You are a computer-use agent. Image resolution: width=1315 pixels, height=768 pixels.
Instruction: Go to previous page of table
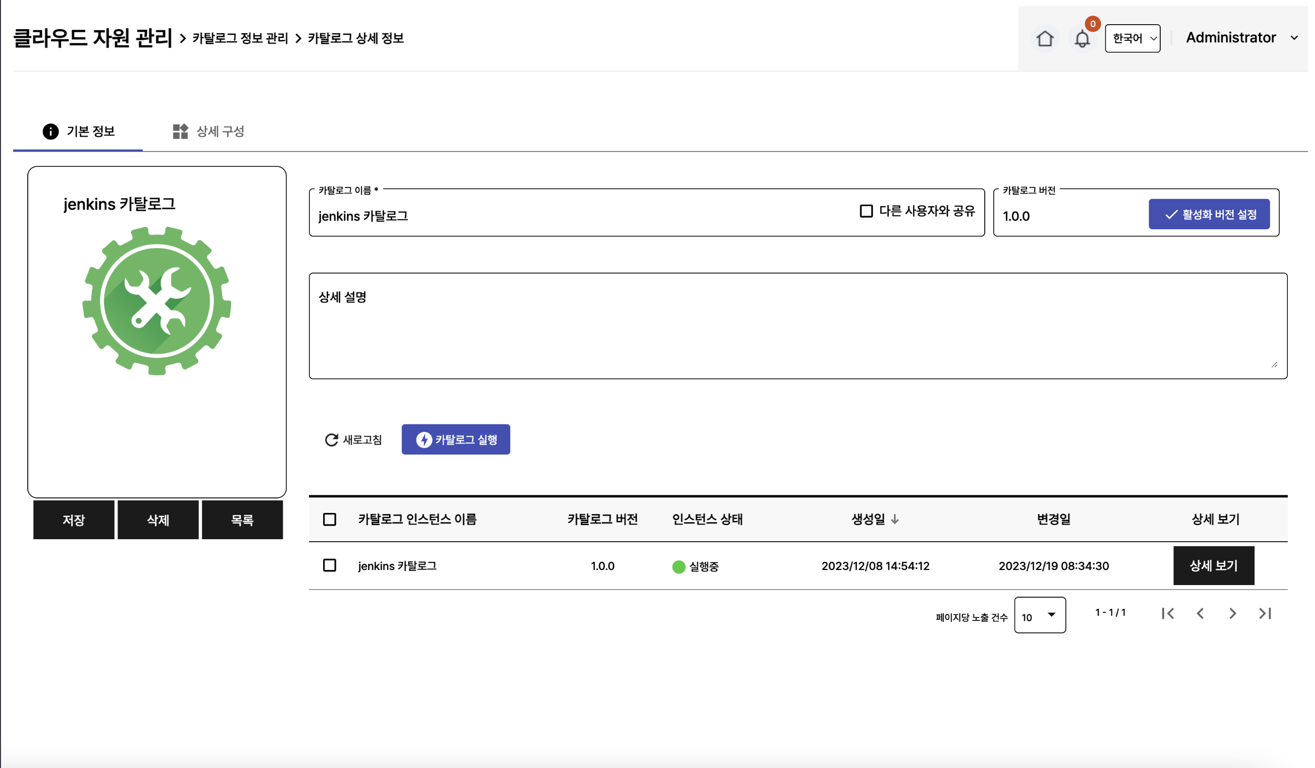click(x=1200, y=614)
